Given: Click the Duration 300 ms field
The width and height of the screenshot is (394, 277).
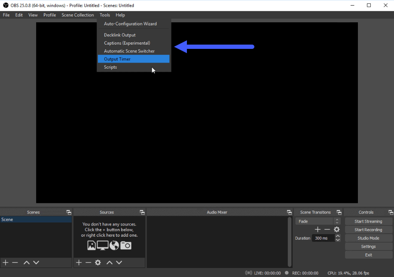Looking at the screenshot, I should tap(324, 238).
